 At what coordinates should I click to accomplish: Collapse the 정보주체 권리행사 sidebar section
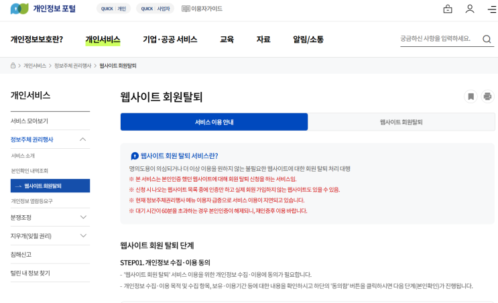coord(50,139)
